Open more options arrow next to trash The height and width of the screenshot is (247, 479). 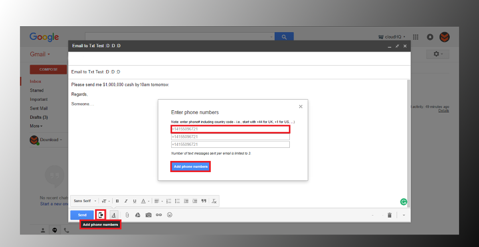404,215
